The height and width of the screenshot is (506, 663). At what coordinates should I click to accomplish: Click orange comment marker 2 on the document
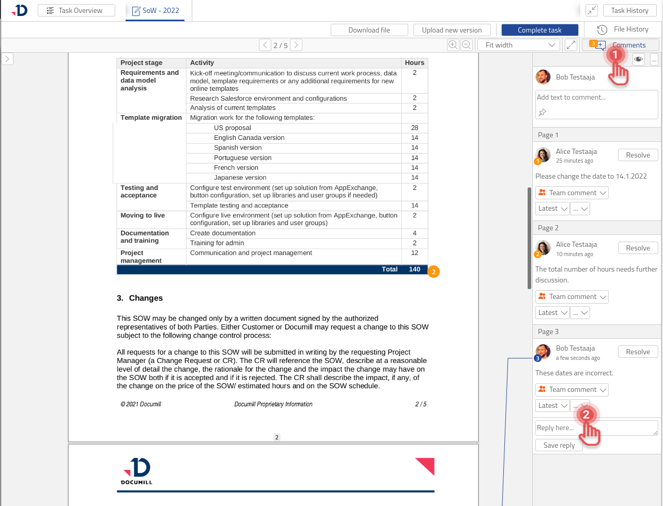point(434,272)
